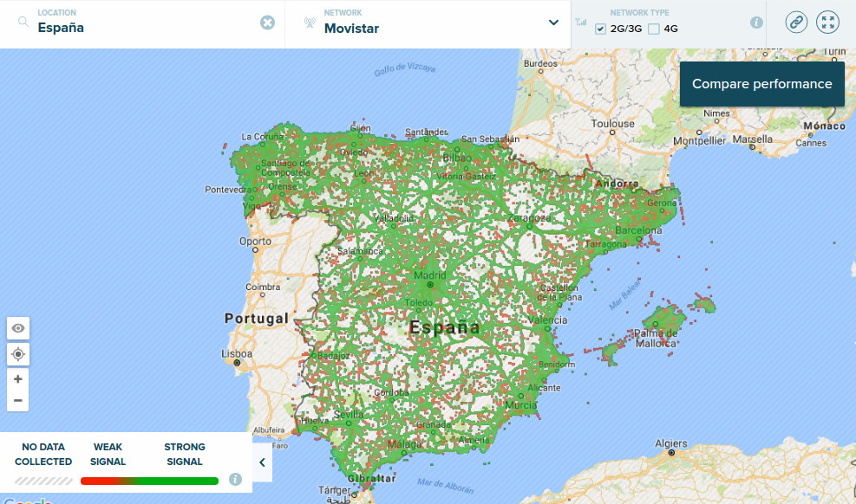Click the Bilbao label on the map
Viewport: 856px width, 504px height.
tap(457, 158)
